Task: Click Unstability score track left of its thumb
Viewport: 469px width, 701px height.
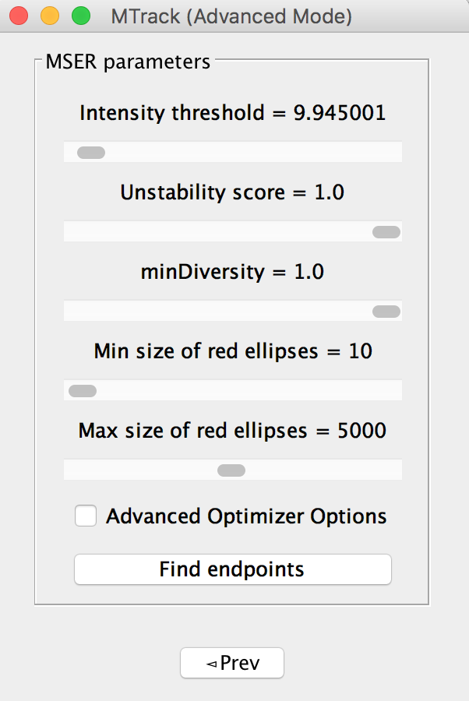Action: (218, 232)
